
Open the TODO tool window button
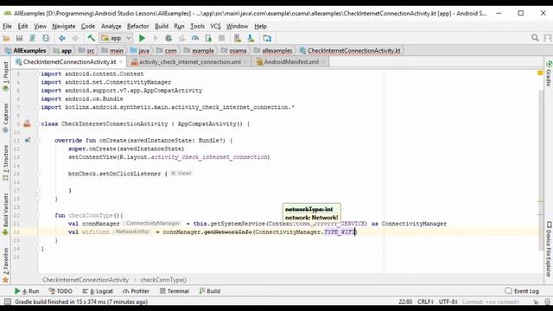click(60, 291)
